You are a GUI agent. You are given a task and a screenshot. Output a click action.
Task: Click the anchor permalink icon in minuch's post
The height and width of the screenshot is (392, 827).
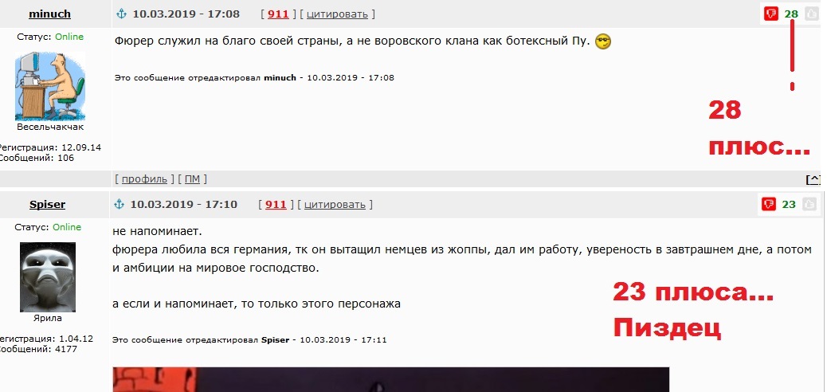(x=121, y=14)
